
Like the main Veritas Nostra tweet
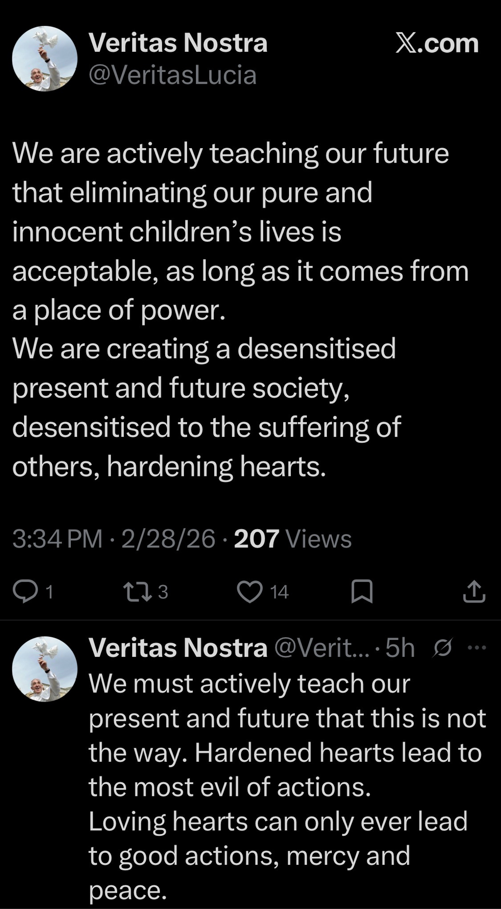(250, 591)
